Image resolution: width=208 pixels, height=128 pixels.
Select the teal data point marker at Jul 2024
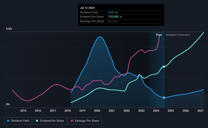[x=164, y=67]
